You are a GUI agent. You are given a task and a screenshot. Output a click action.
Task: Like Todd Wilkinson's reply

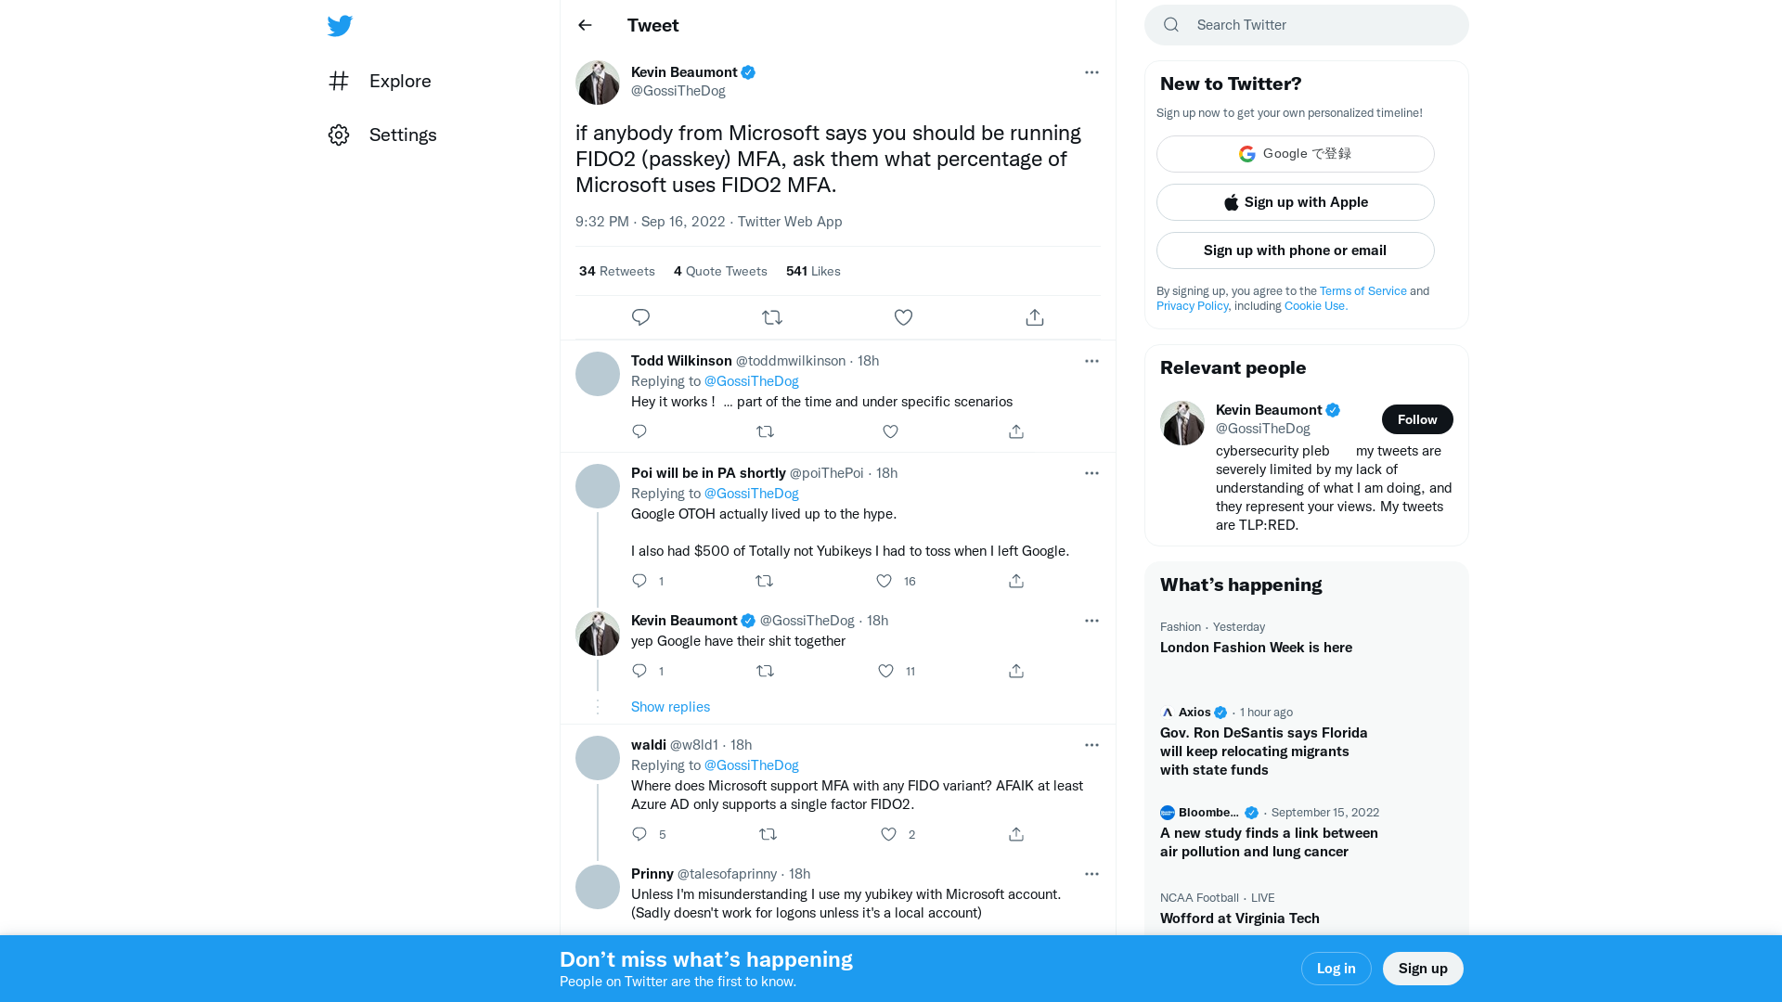tap(890, 431)
